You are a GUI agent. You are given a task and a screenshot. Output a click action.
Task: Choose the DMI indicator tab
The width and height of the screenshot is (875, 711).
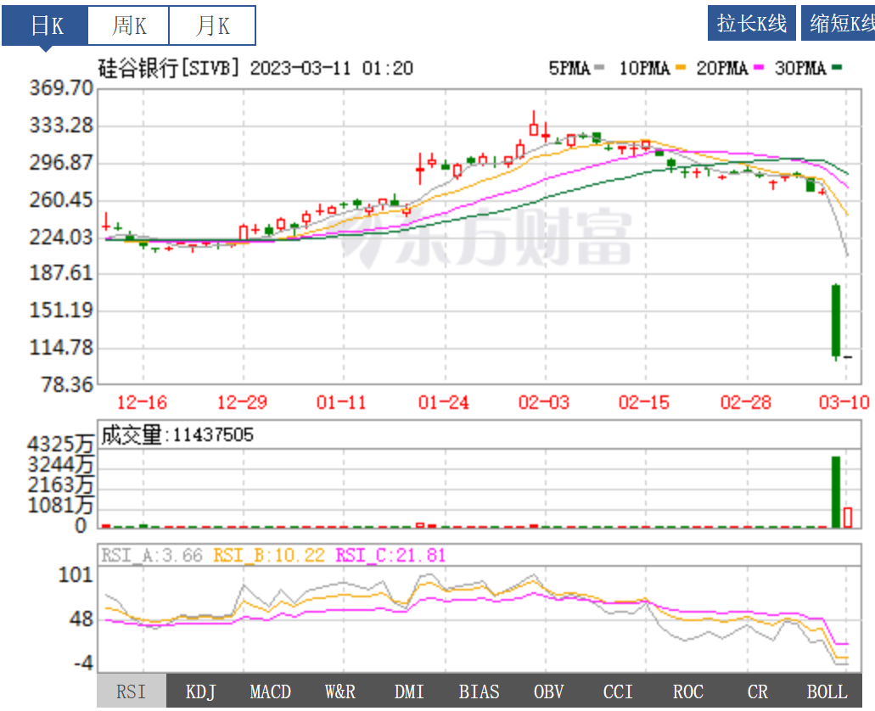pyautogui.click(x=410, y=692)
